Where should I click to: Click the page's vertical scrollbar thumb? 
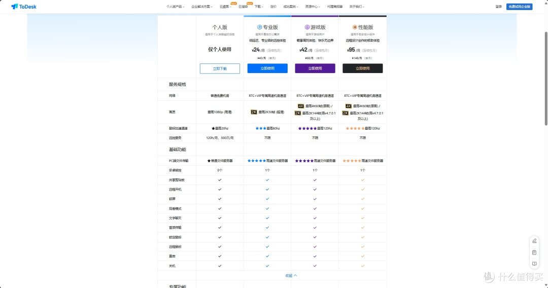point(546,79)
